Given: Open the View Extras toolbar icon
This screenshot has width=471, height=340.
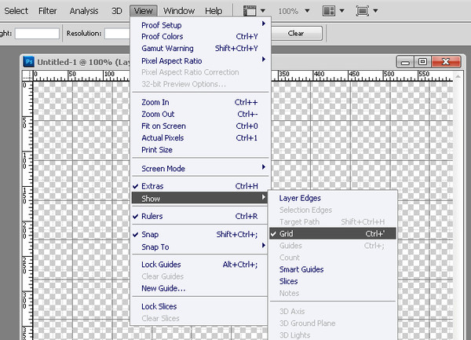Looking at the screenshot, I should (250, 11).
